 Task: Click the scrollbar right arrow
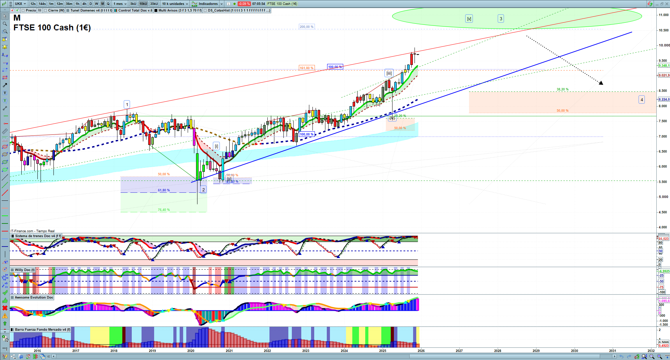pos(614,357)
